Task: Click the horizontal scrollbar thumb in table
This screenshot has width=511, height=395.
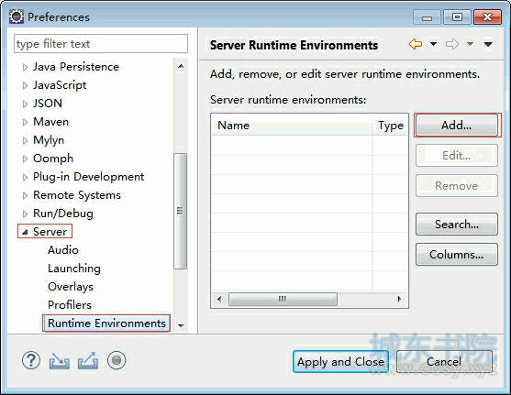Action: [283, 299]
